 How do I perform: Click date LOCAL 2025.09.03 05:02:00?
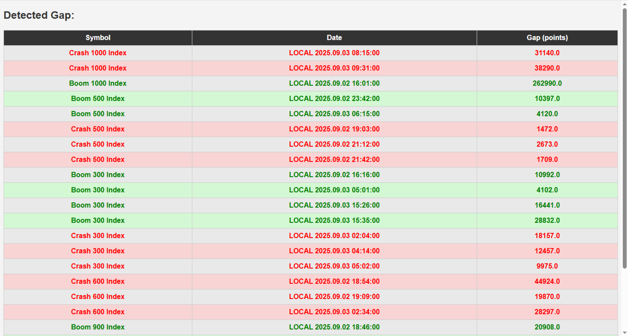(x=334, y=266)
